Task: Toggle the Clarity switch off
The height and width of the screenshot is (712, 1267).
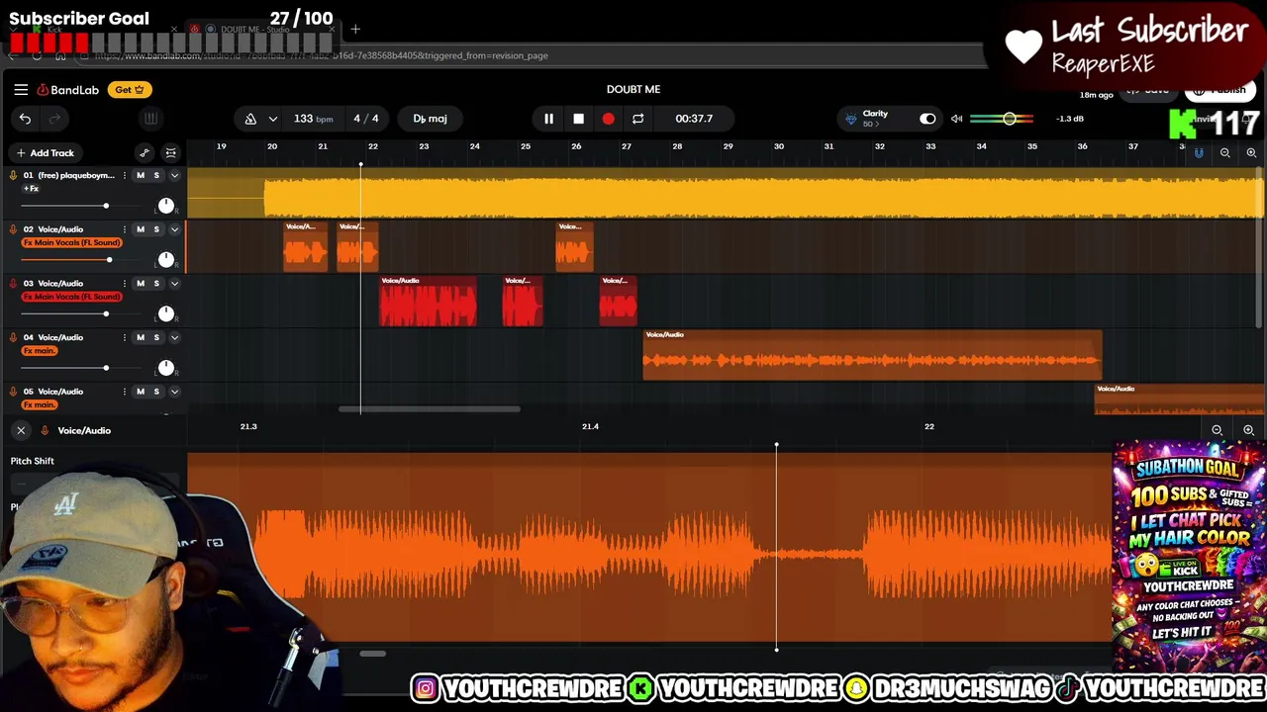Action: pos(927,119)
